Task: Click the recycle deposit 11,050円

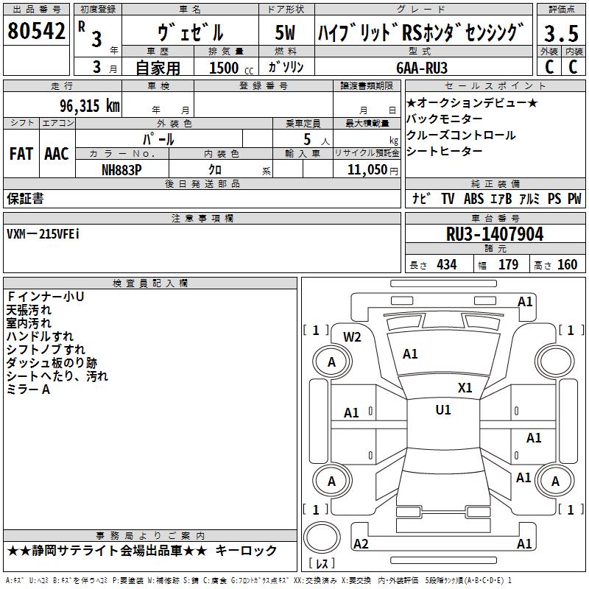Action: (373, 170)
